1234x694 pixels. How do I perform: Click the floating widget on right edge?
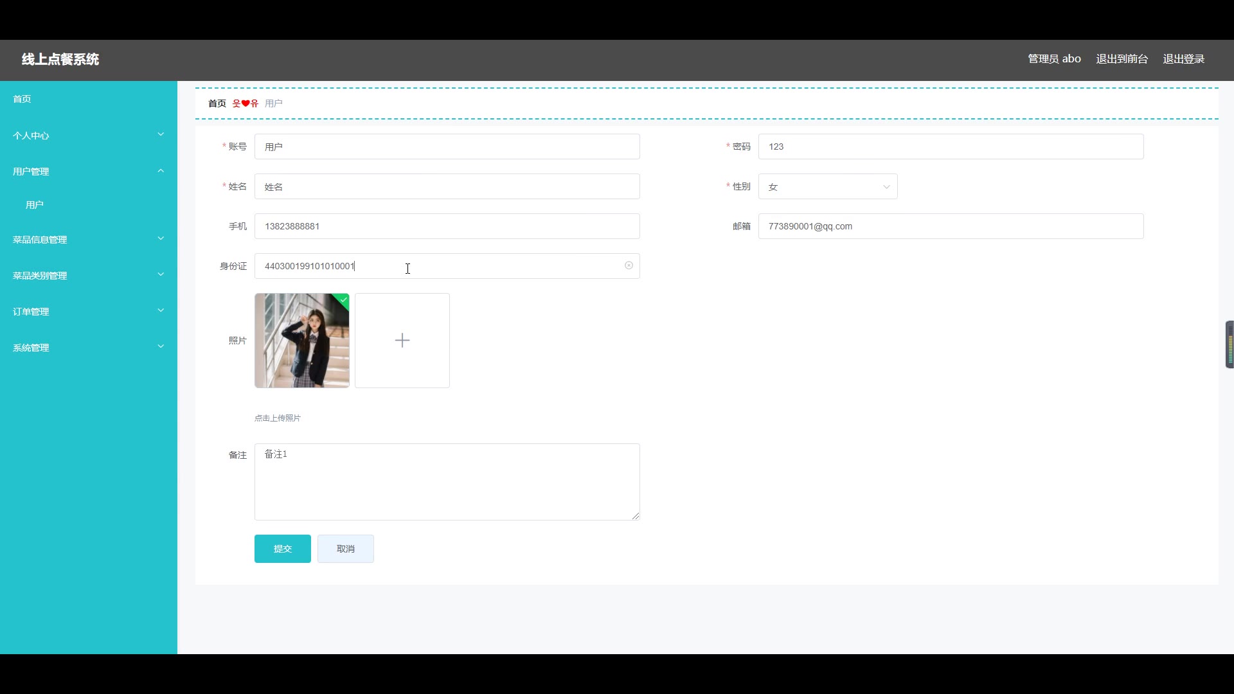pos(1229,344)
